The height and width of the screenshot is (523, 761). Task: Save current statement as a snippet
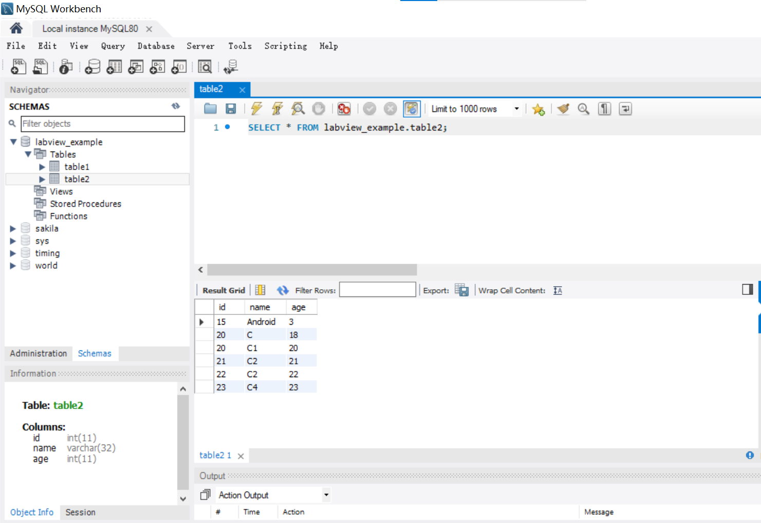point(538,108)
